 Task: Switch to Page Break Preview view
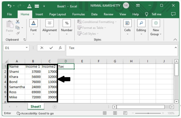[x=125, y=113]
